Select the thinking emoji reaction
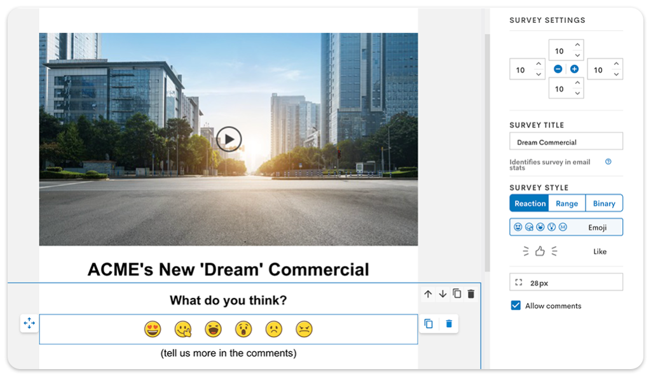651x378 pixels. (183, 329)
